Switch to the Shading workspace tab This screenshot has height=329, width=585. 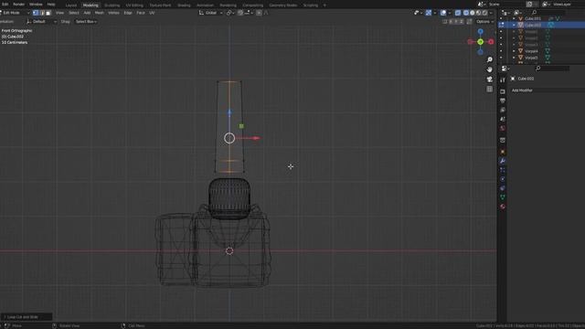184,5
